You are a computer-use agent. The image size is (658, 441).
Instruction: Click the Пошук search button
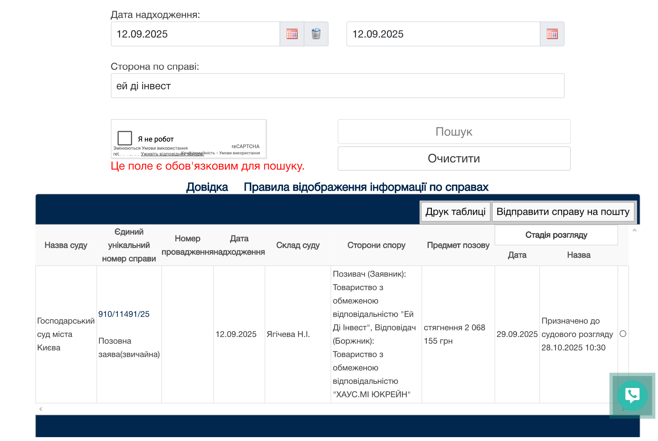click(454, 132)
